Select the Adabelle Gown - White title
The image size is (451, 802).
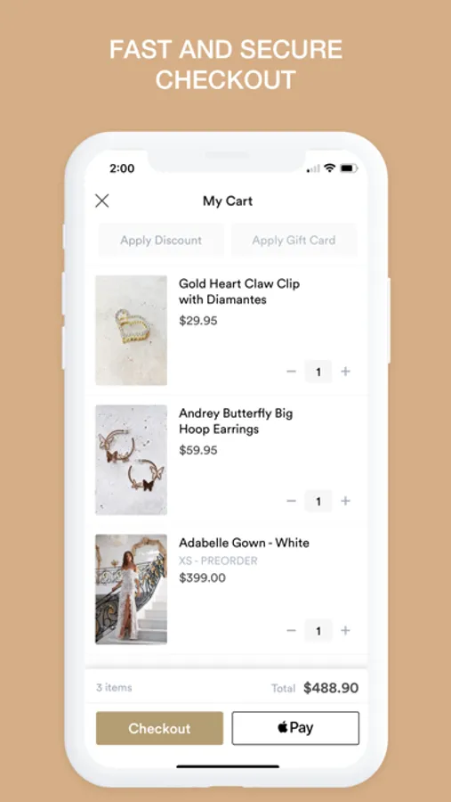pos(244,543)
